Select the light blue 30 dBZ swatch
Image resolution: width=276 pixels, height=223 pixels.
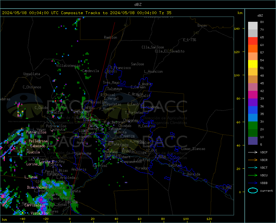253,118
